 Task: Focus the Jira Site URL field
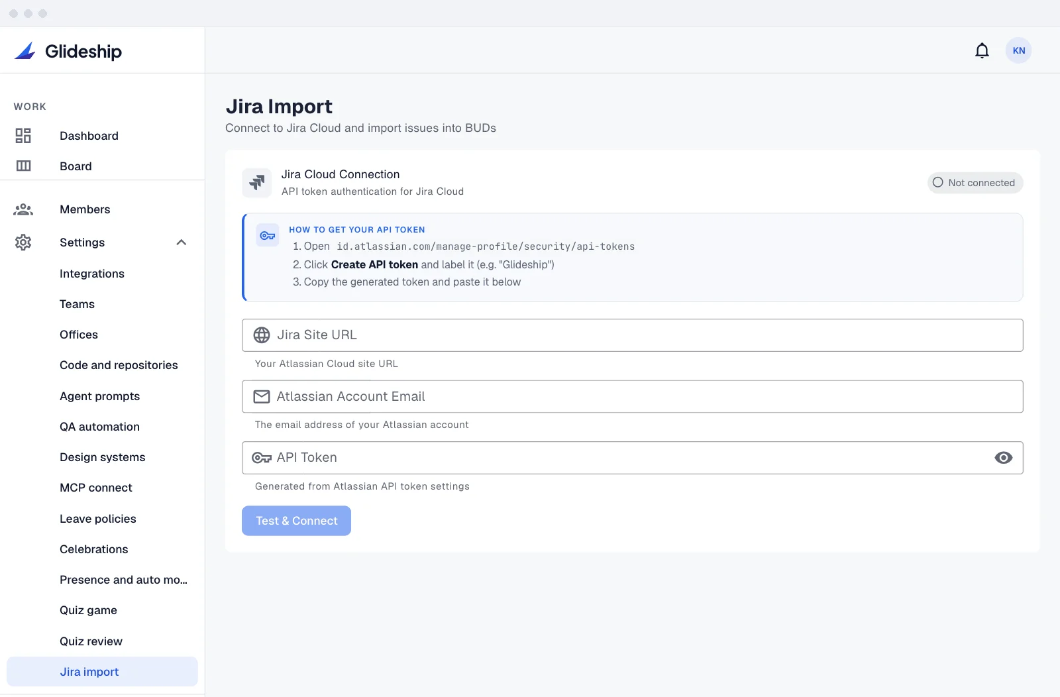click(x=633, y=335)
